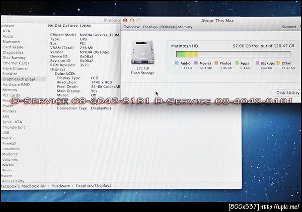The image size is (302, 212).
Task: Switch to the Displays tab
Action: click(150, 27)
